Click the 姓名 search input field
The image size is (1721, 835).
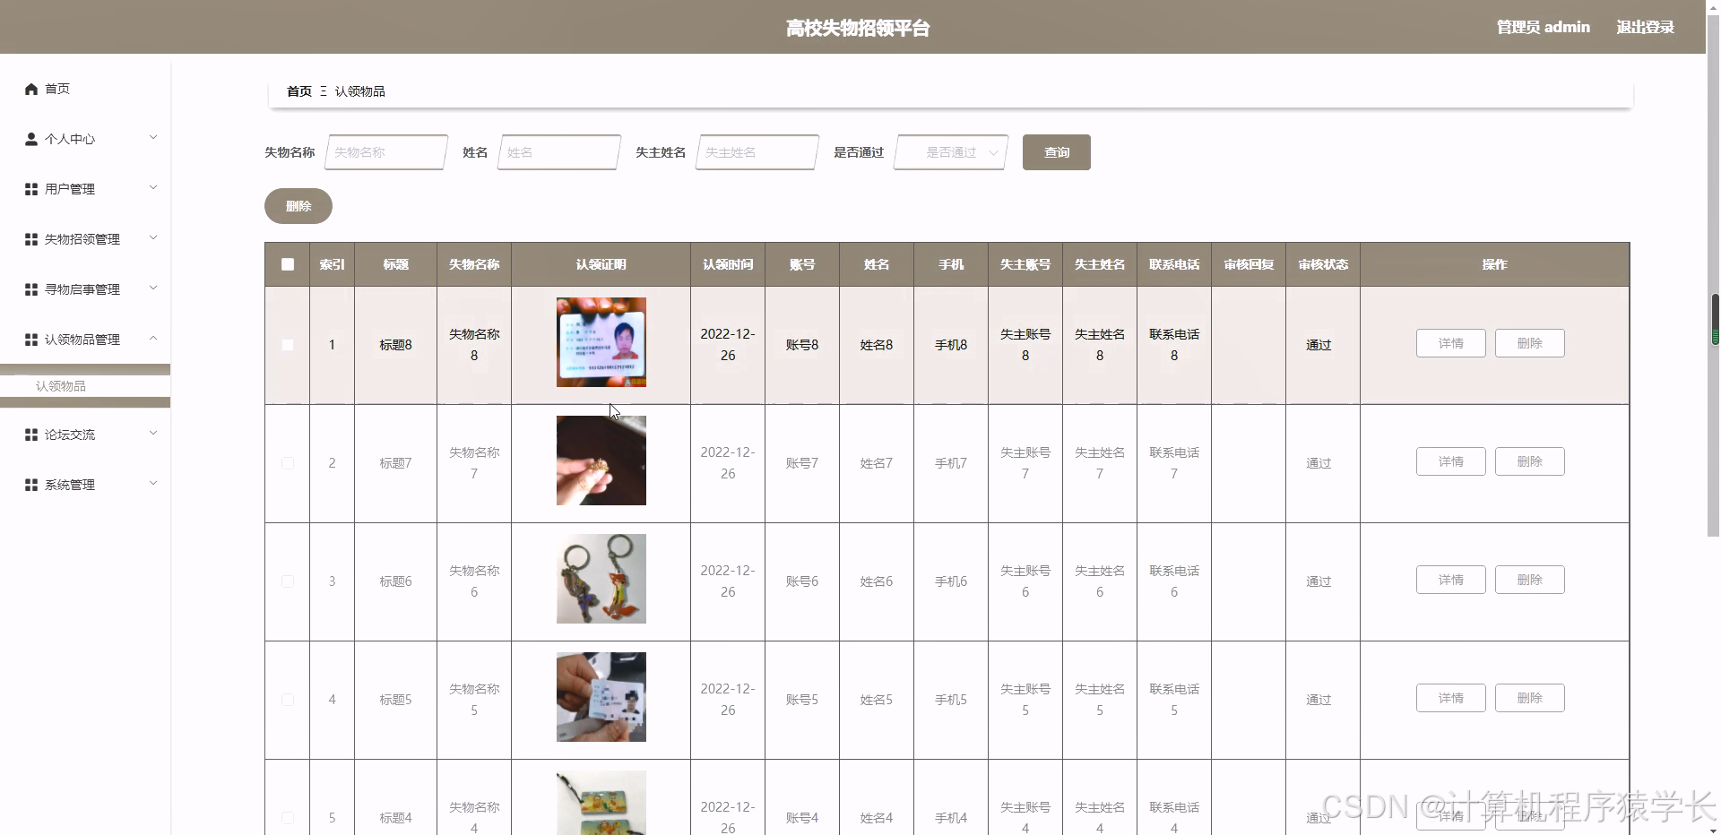tap(559, 152)
